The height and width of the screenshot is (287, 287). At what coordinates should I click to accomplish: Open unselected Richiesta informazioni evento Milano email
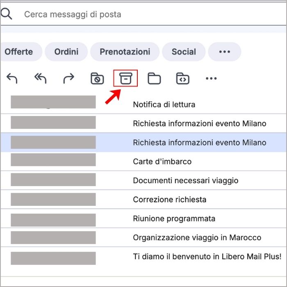coord(143,123)
